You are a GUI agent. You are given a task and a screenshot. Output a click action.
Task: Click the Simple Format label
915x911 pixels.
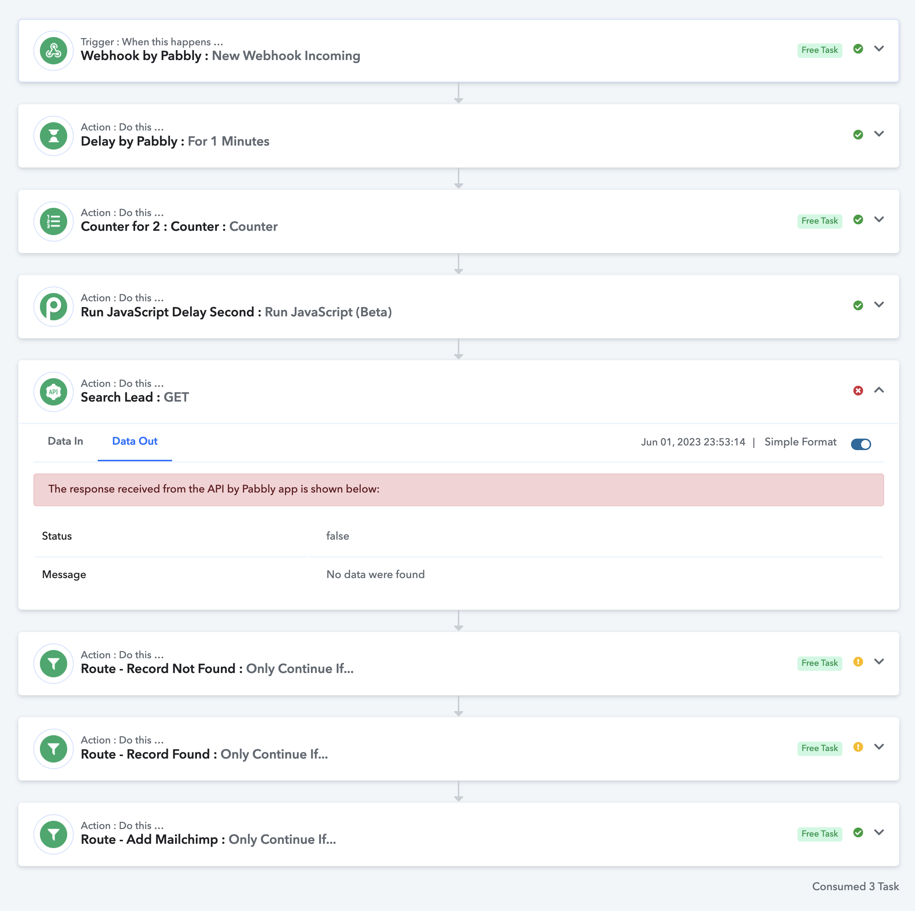800,442
